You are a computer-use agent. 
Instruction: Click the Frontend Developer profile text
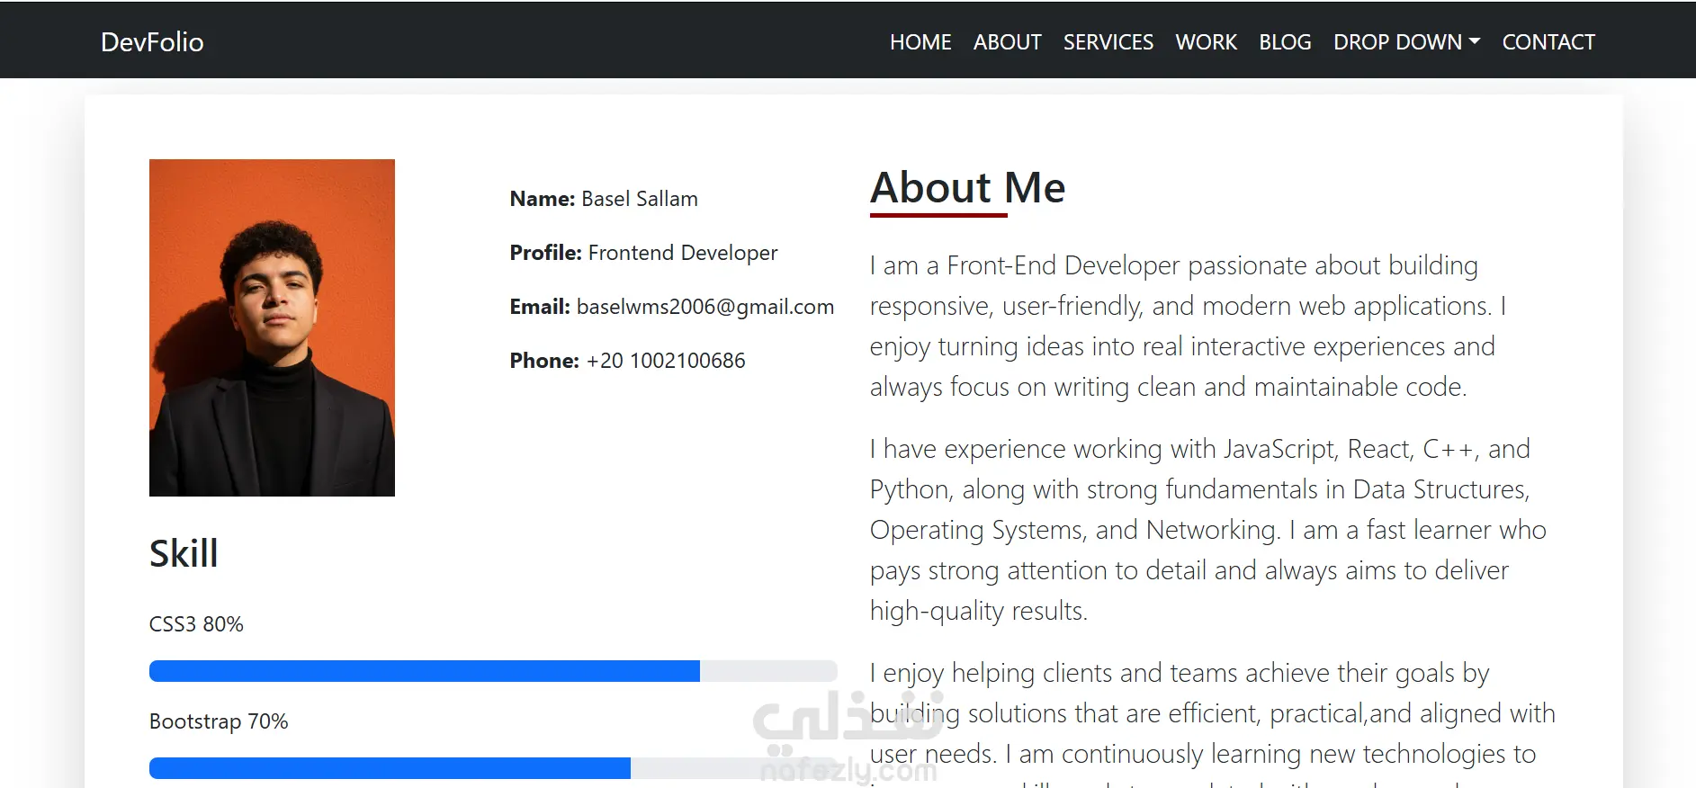click(x=683, y=253)
